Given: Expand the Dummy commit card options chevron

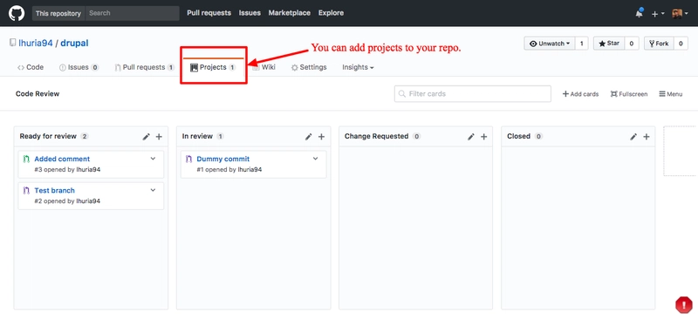Looking at the screenshot, I should coord(316,159).
